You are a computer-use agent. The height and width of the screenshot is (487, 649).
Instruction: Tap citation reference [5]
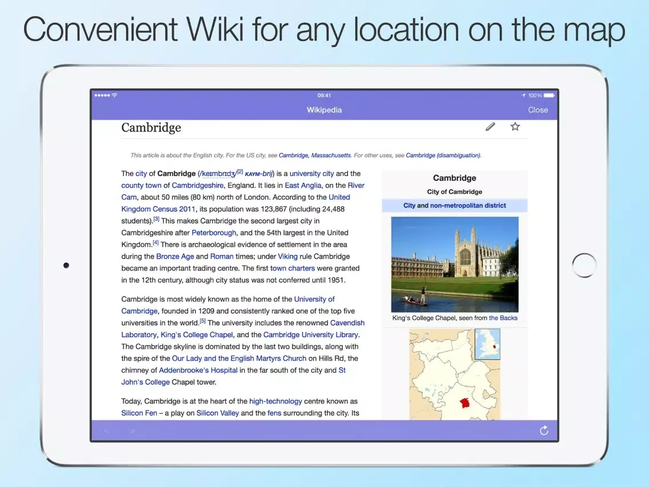(203, 321)
